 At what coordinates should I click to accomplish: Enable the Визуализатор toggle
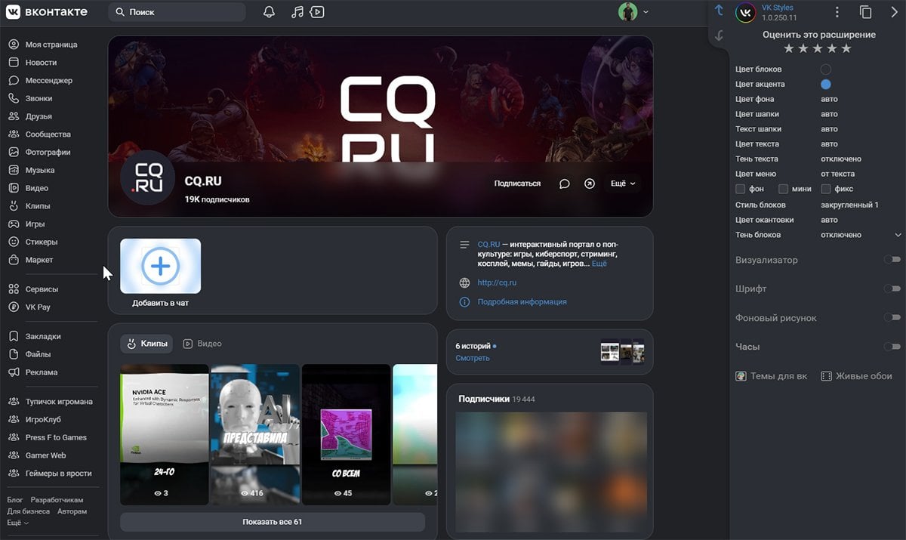[893, 260]
